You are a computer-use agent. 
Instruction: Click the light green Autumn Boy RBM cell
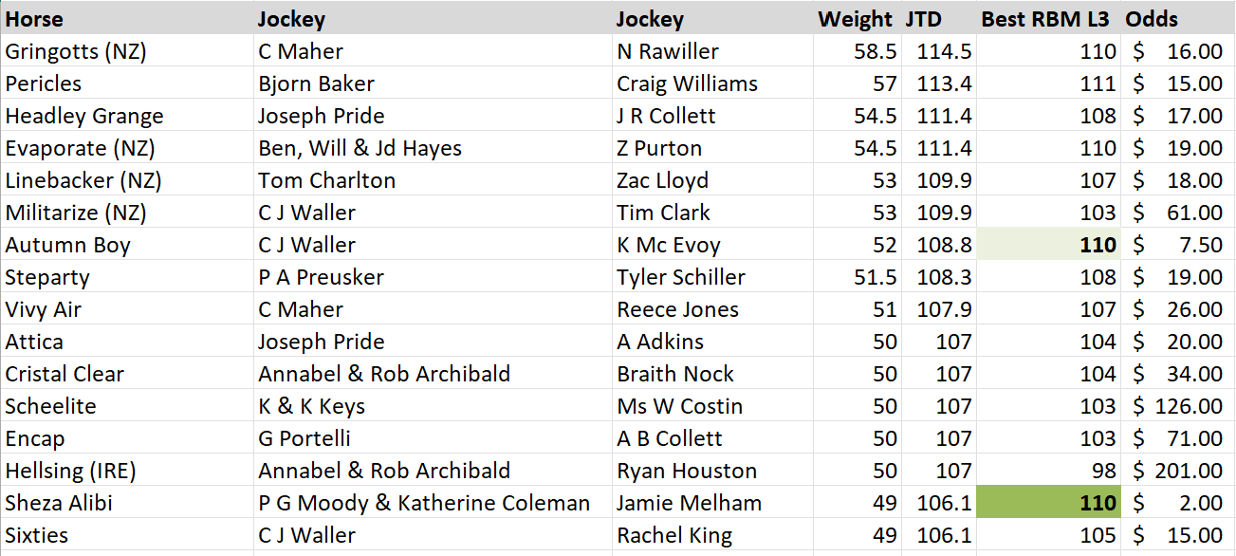click(1048, 245)
